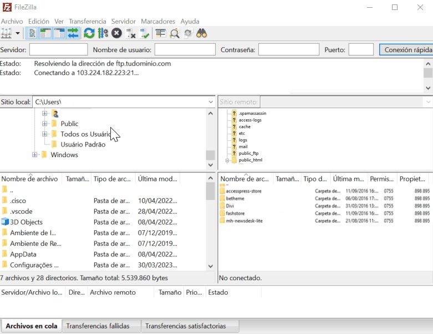Open Servidor menu

pyautogui.click(x=124, y=21)
